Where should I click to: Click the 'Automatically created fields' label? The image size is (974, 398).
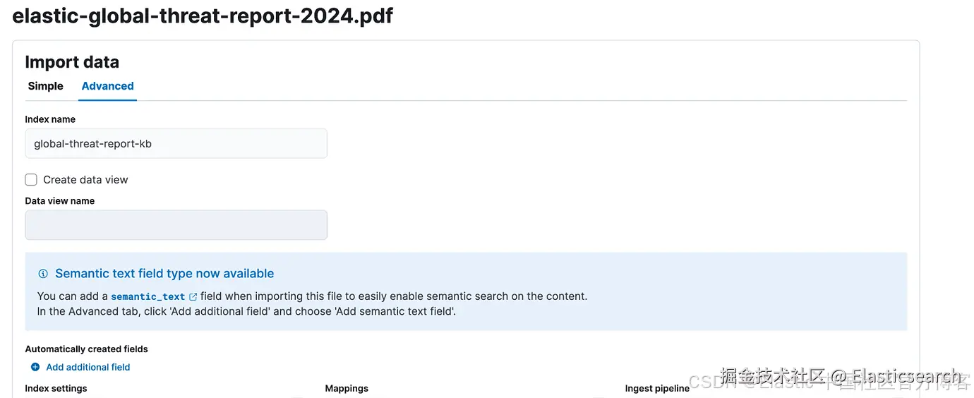(86, 349)
